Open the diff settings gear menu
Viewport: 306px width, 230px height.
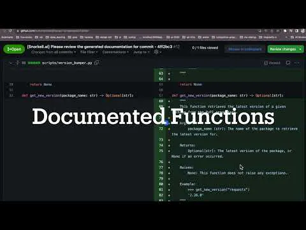coord(157,52)
